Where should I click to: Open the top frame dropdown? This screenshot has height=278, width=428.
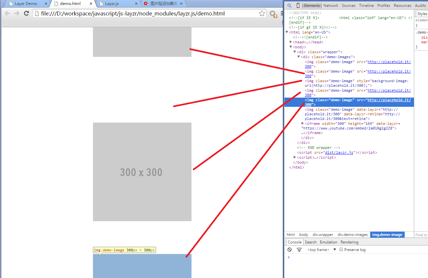click(x=322, y=250)
